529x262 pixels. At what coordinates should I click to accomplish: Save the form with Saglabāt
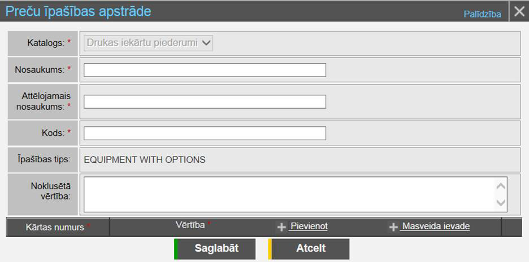(x=216, y=248)
